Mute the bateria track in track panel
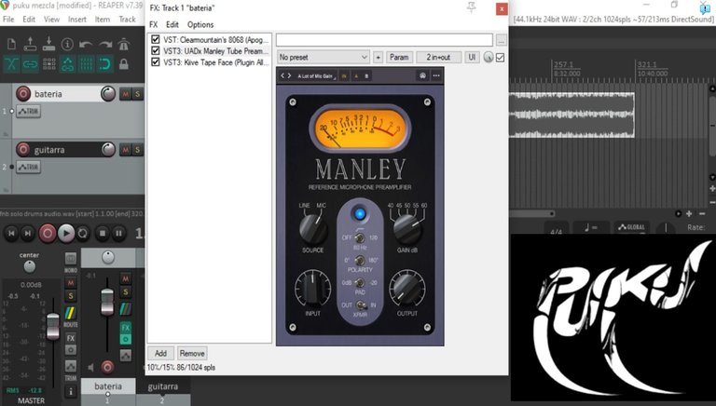The width and height of the screenshot is (716, 406). click(x=125, y=94)
